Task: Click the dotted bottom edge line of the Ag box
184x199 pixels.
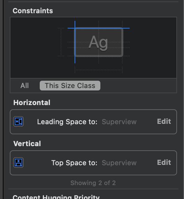Action: [x=99, y=56]
